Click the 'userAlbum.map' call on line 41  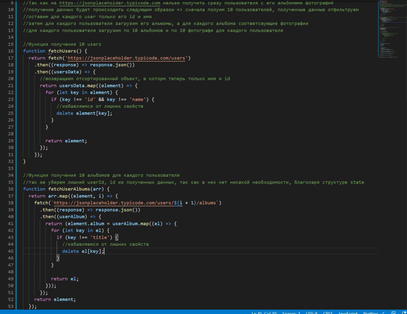[x=130, y=223]
